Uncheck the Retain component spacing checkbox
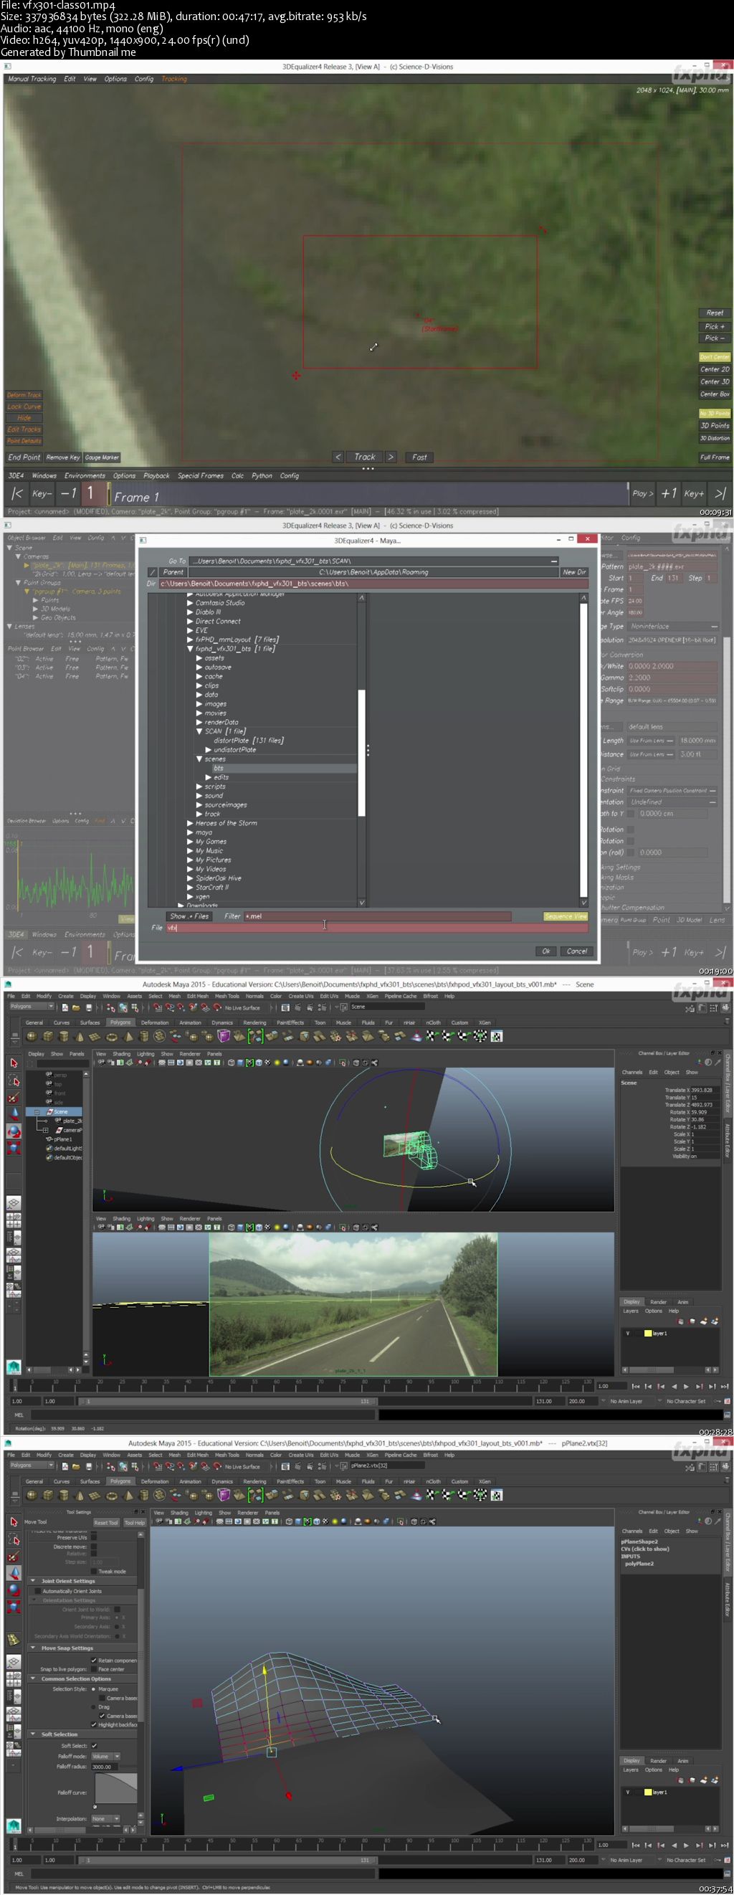This screenshot has height=1895, width=734. [93, 1661]
